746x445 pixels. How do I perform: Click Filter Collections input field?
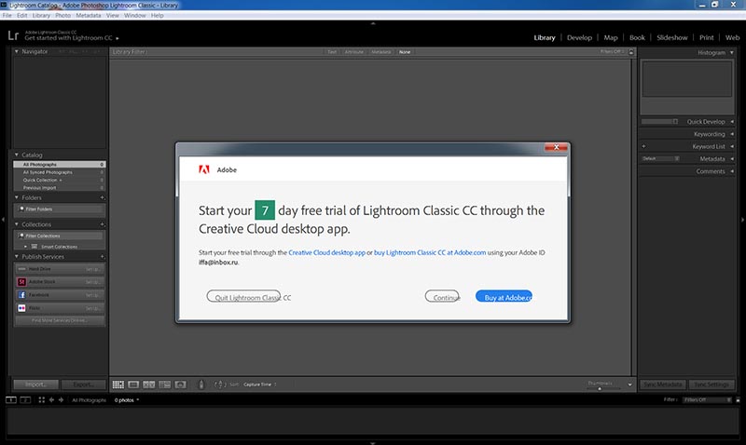pyautogui.click(x=60, y=236)
